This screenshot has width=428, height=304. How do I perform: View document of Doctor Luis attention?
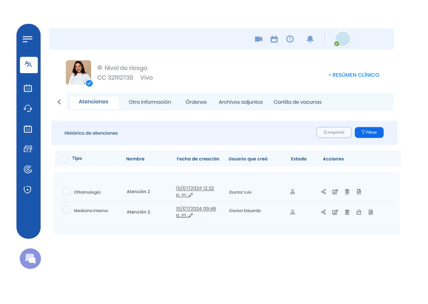tap(359, 191)
